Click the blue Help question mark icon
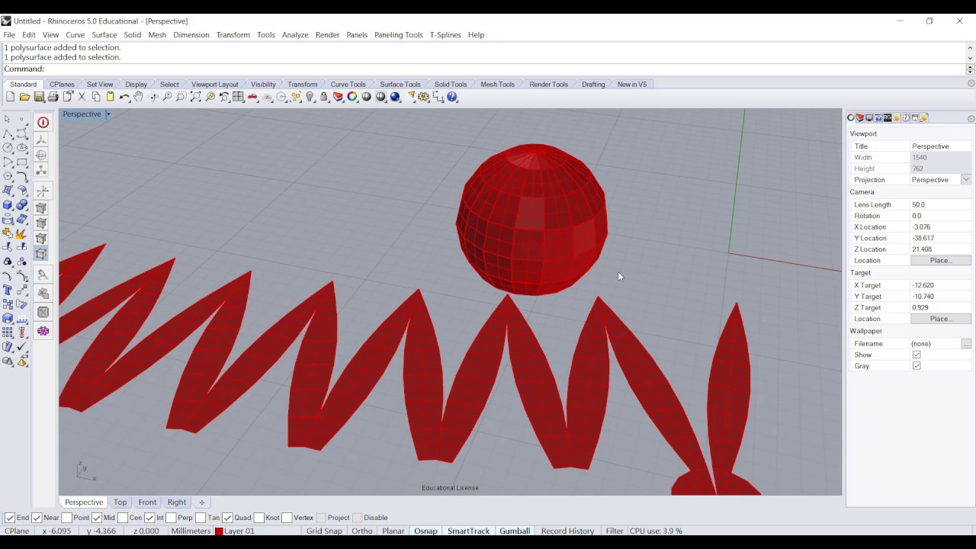The width and height of the screenshot is (976, 549). coord(451,97)
